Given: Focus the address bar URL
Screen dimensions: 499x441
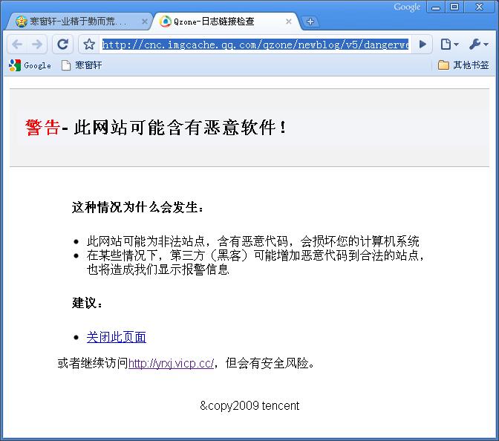Looking at the screenshot, I should click(x=255, y=45).
